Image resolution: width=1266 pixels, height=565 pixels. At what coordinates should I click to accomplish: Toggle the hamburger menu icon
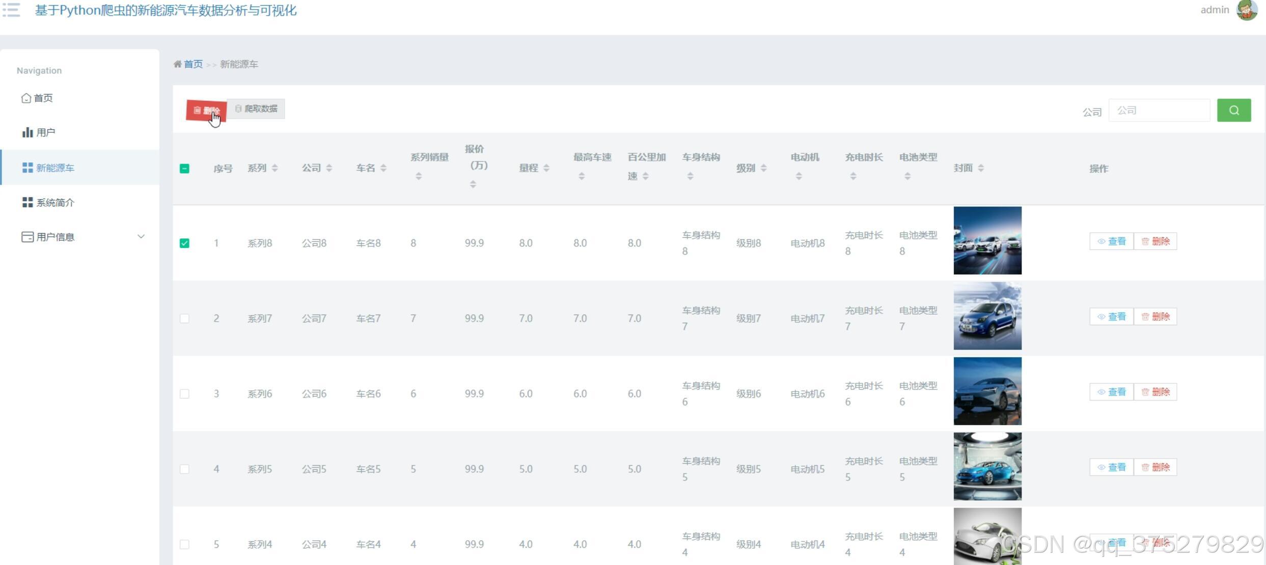11,10
